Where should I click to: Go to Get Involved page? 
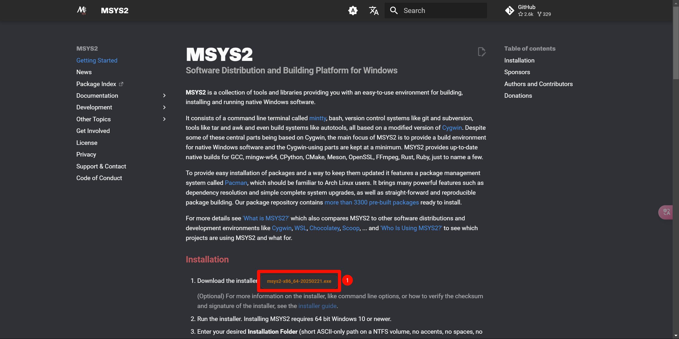[93, 131]
